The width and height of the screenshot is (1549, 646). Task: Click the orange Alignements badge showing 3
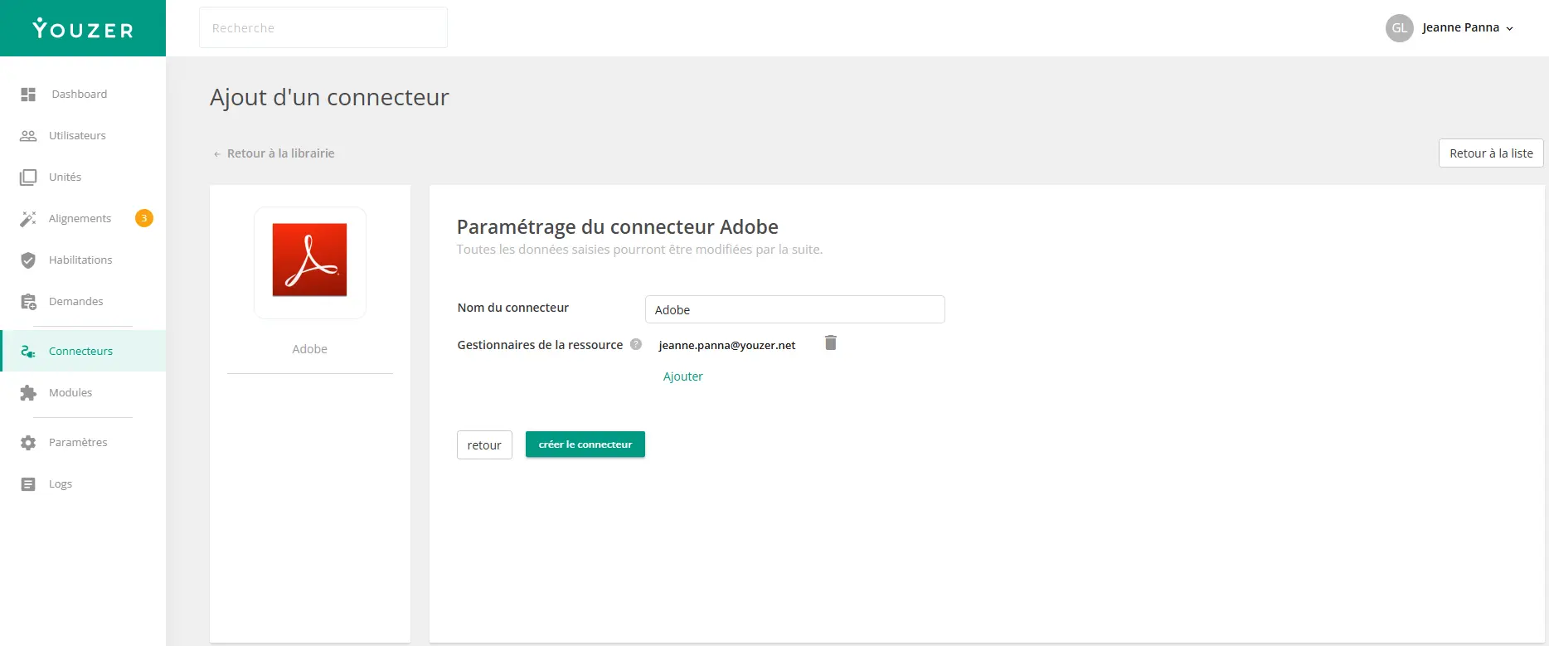pos(144,218)
